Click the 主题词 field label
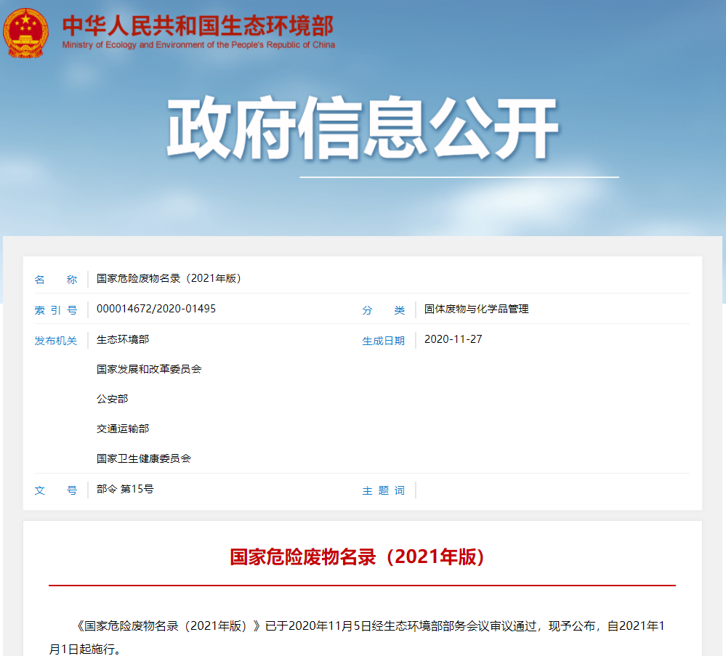726x656 pixels. (x=384, y=490)
